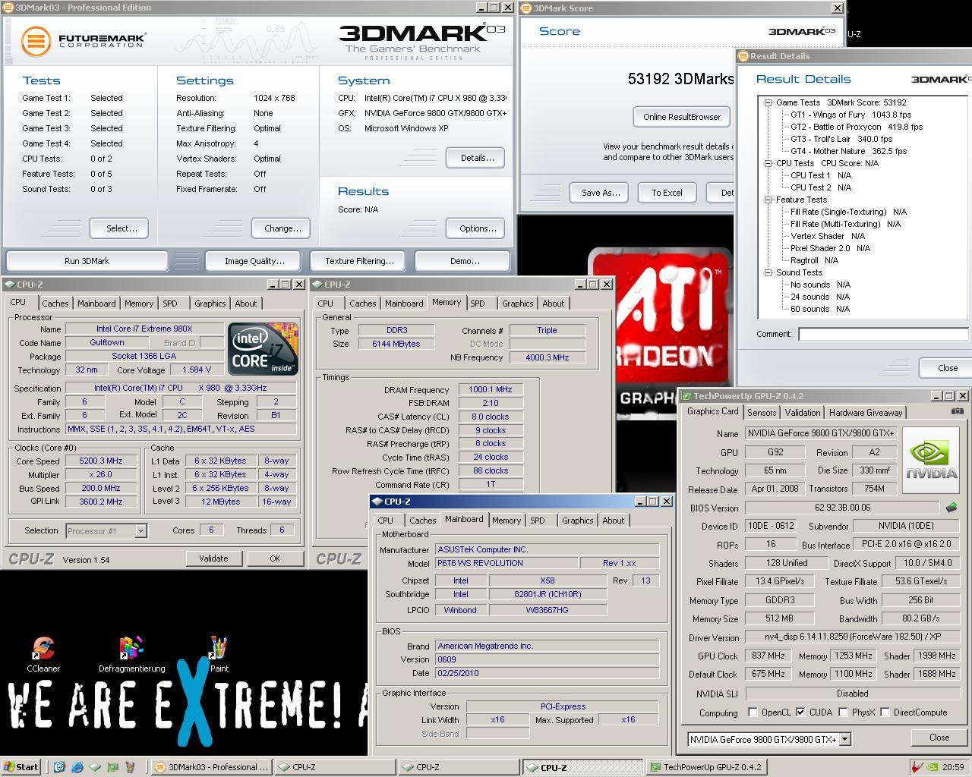Click the Futuremark Corporation logo
The height and width of the screenshot is (777, 972).
(84, 40)
